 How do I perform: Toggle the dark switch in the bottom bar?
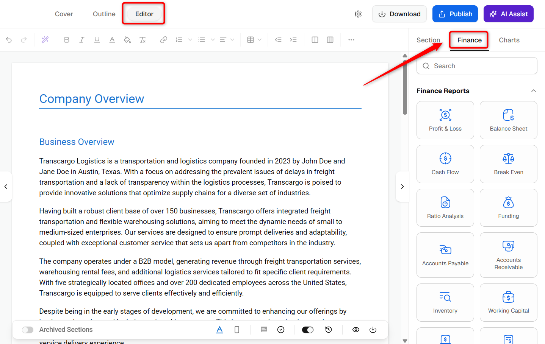308,330
